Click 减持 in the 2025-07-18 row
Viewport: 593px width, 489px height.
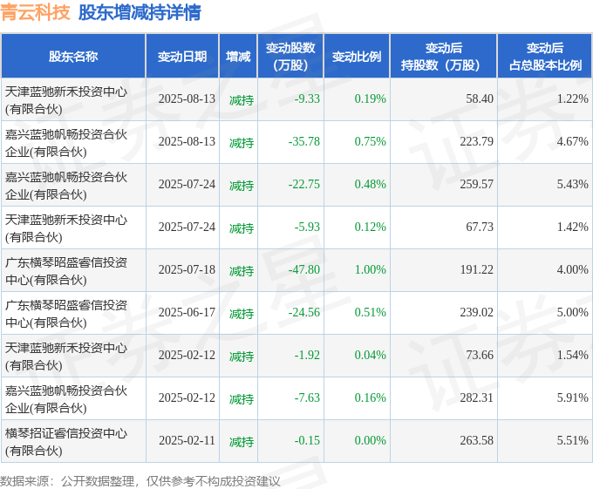click(x=242, y=271)
